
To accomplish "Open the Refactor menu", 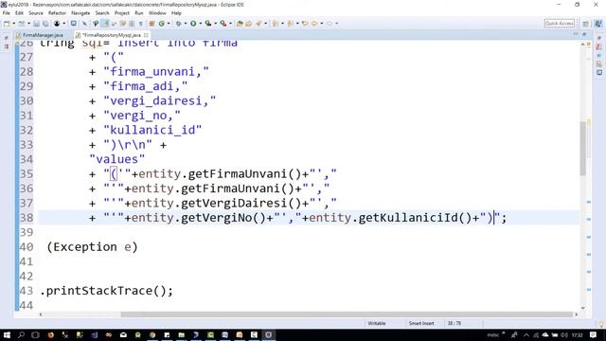I will pyautogui.click(x=57, y=13).
